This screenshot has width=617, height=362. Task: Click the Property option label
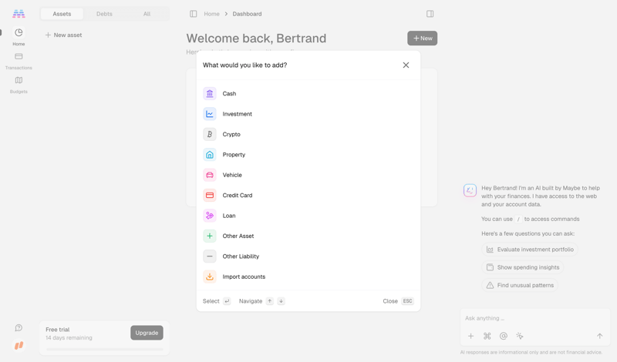click(234, 155)
